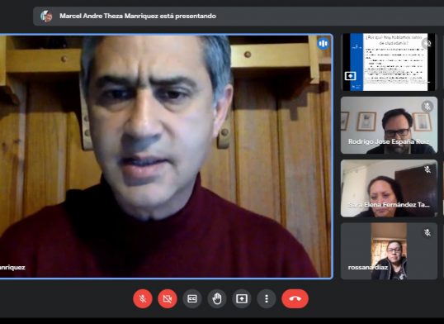Toggle the camera off button
This screenshot has width=444, height=324.
coord(168,298)
